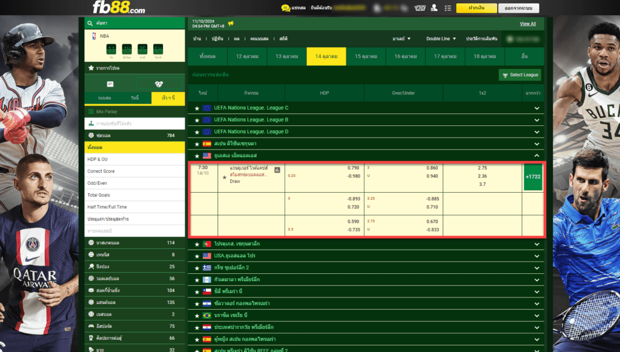Click the badminton sport icon in sidebar
This screenshot has width=620, height=352.
point(91,266)
